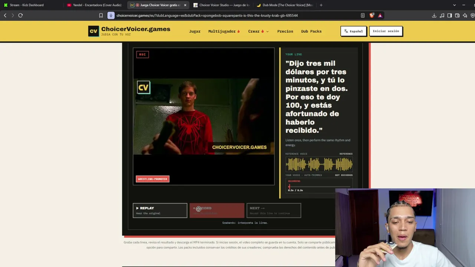Open the Dub Packs page
The width and height of the screenshot is (475, 267).
[311, 31]
